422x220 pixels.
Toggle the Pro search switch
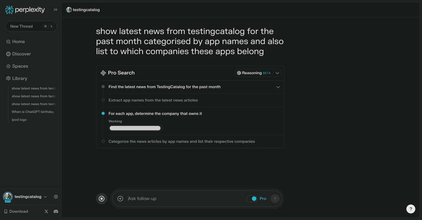252,199
